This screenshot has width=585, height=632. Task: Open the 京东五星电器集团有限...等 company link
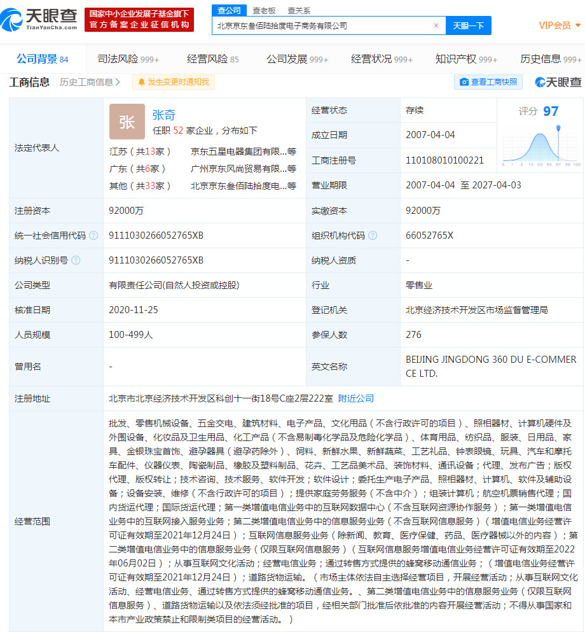(x=244, y=151)
